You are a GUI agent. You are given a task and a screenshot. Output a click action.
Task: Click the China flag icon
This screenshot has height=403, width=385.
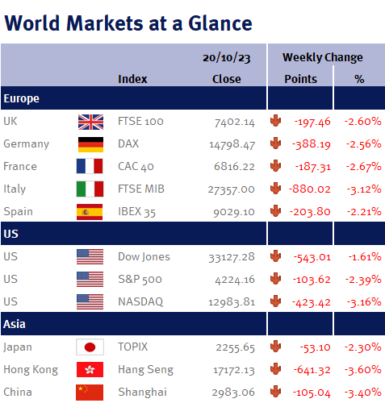(90, 393)
